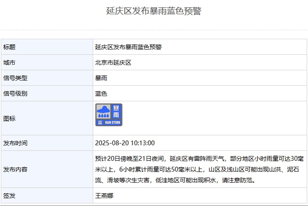Screen dimensions: 308x206
Task: Select the 签发 row label
Action: coord(9,196)
